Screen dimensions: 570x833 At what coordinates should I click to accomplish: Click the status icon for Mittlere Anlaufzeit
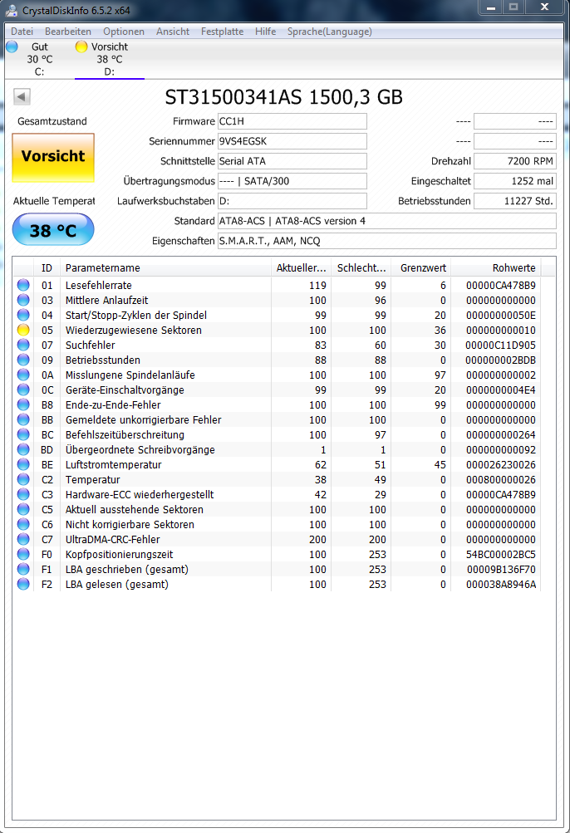pos(23,300)
